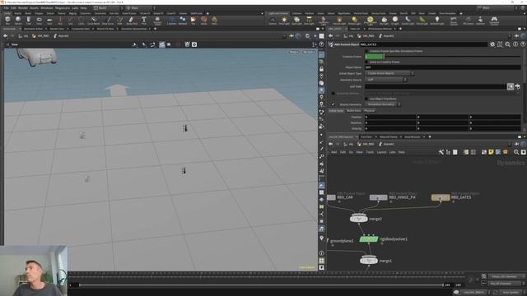Toggle the scene view pin
527x296 pixels.
(291, 36)
